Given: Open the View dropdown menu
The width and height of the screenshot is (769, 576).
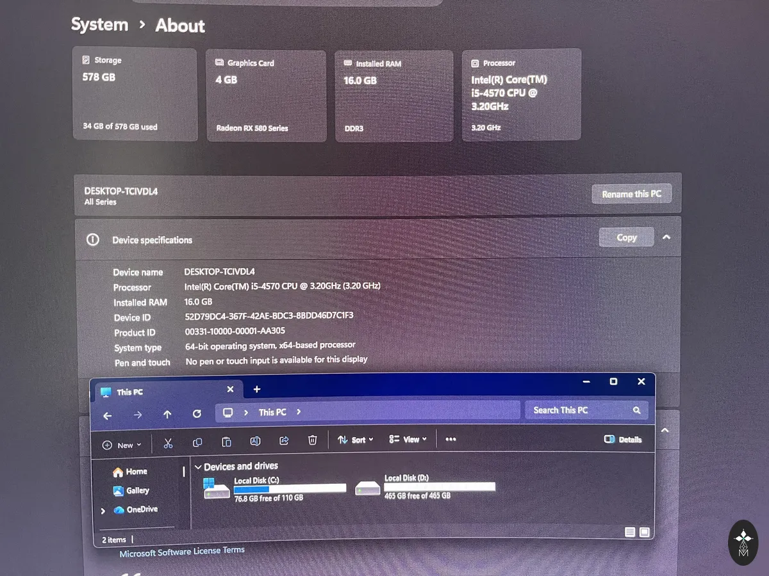Looking at the screenshot, I should [408, 439].
